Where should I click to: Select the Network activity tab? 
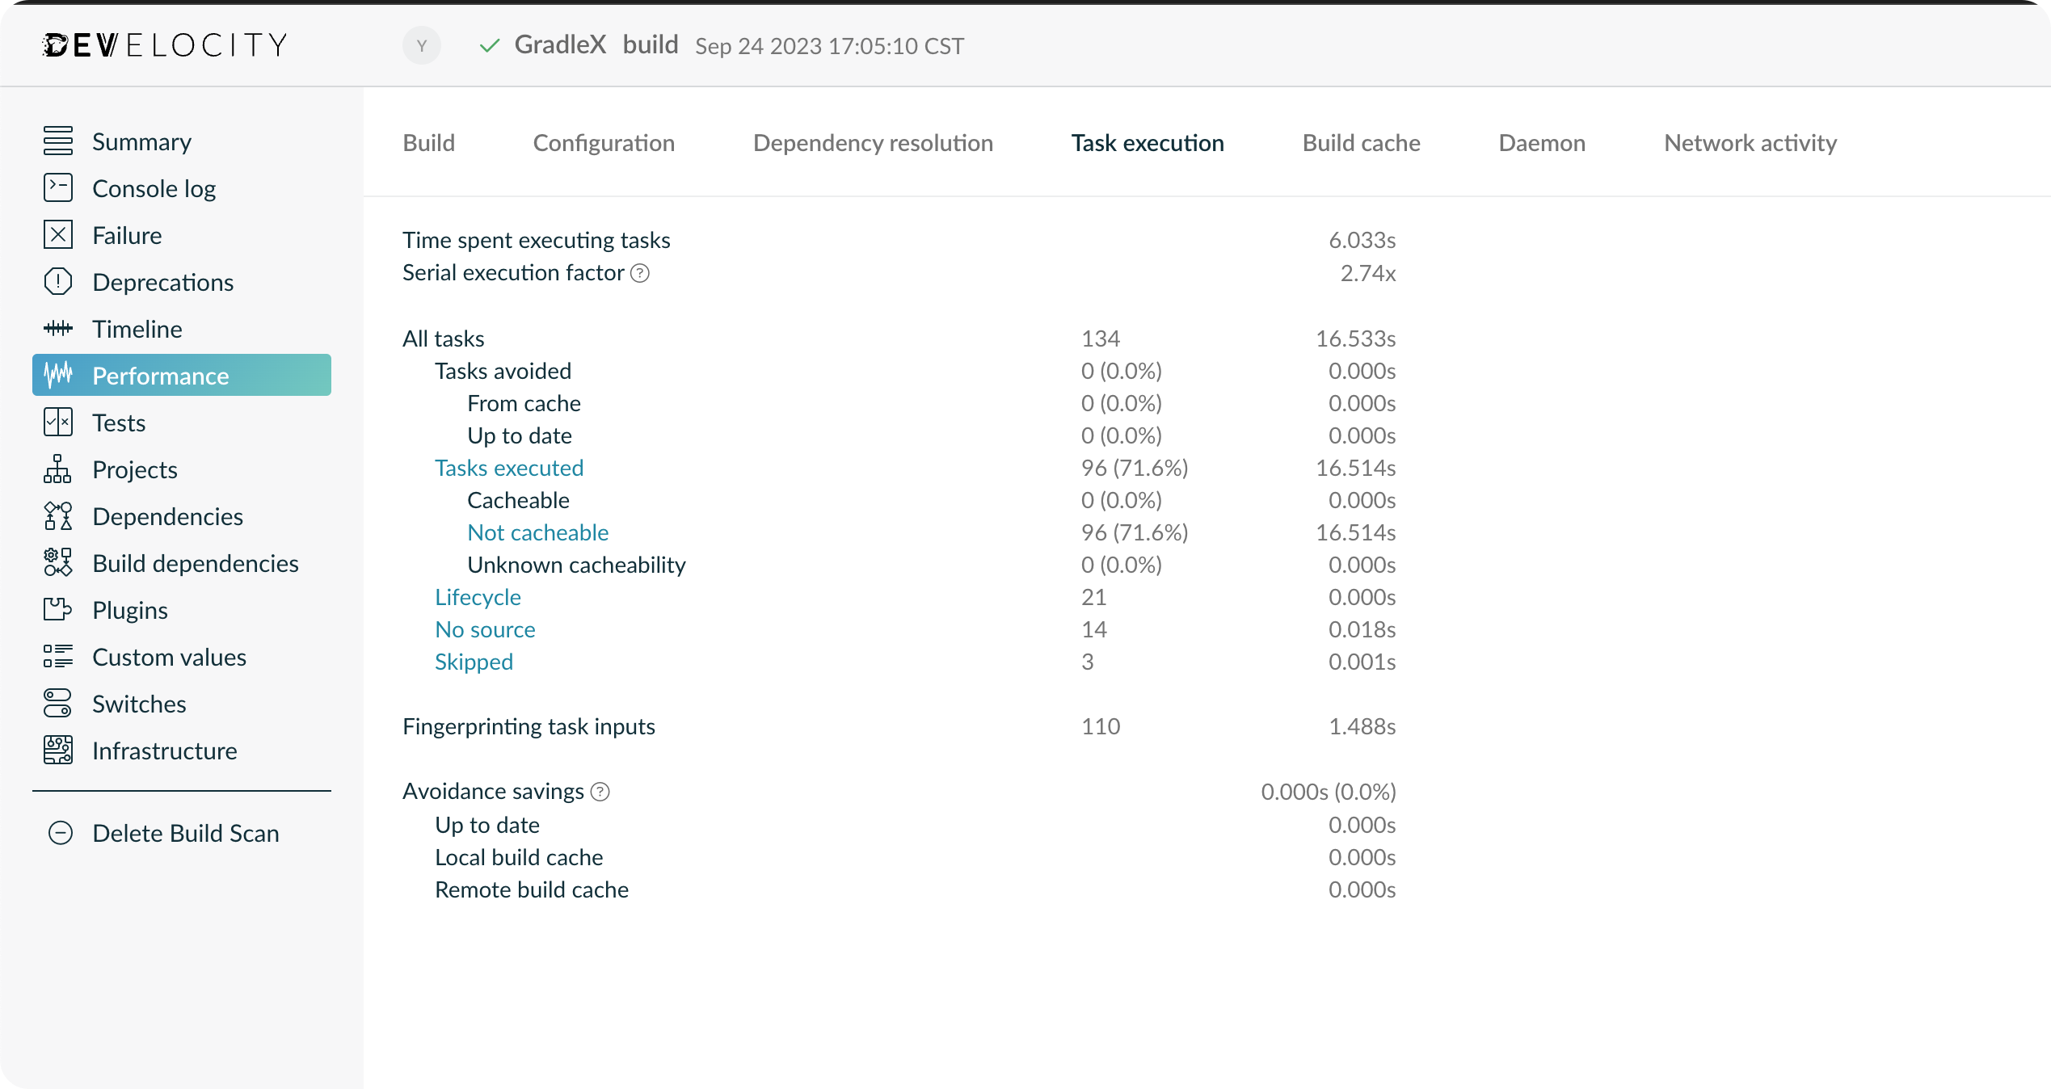click(x=1750, y=143)
